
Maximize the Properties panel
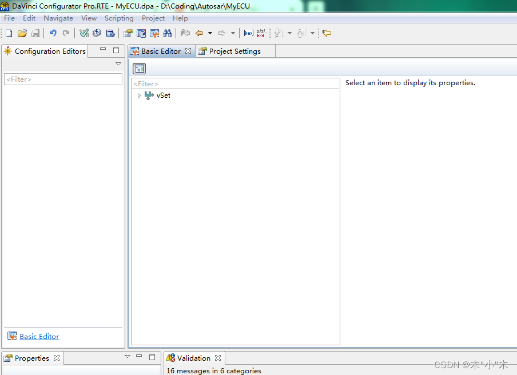(152, 357)
